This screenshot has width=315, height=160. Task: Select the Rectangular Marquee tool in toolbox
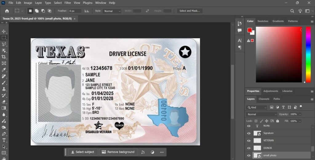click(4, 38)
